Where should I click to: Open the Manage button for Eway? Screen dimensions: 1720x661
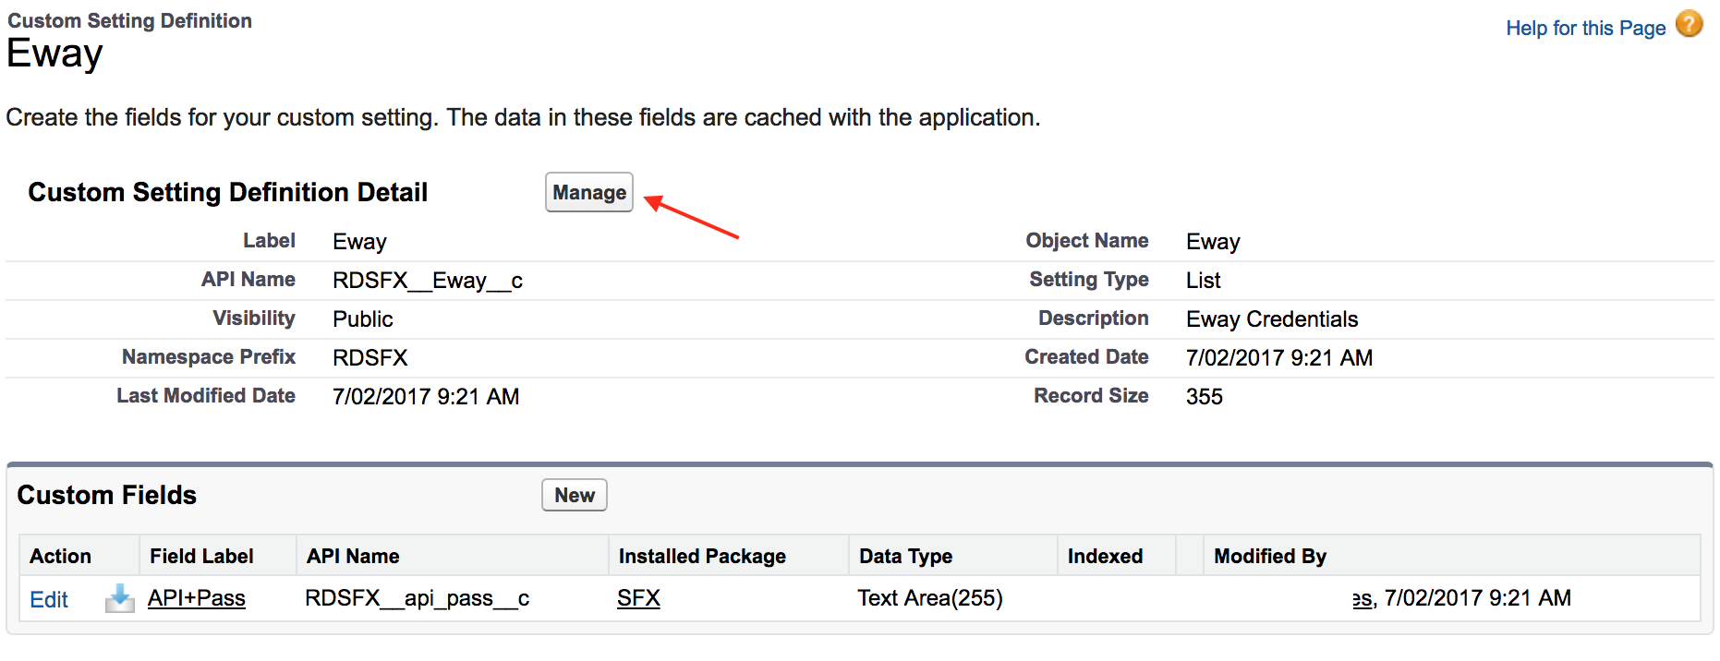coord(589,192)
